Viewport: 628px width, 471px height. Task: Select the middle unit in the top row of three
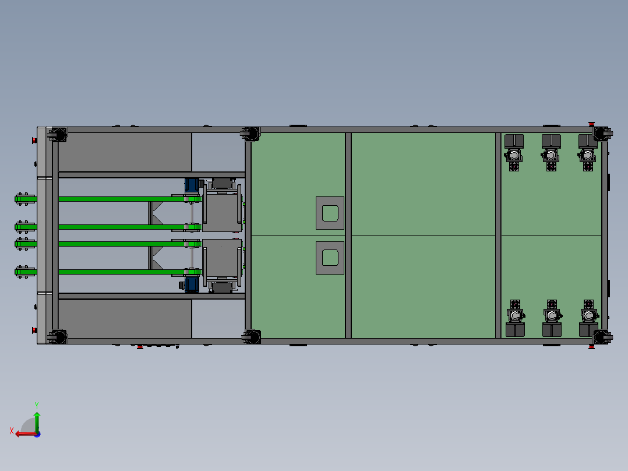pos(551,152)
